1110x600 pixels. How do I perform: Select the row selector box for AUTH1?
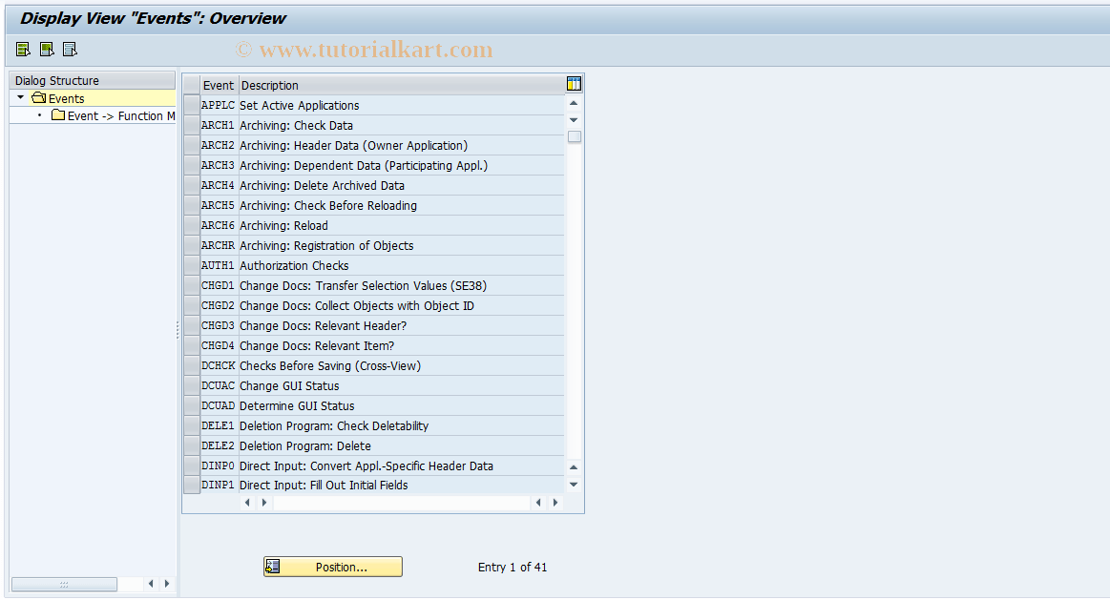191,265
